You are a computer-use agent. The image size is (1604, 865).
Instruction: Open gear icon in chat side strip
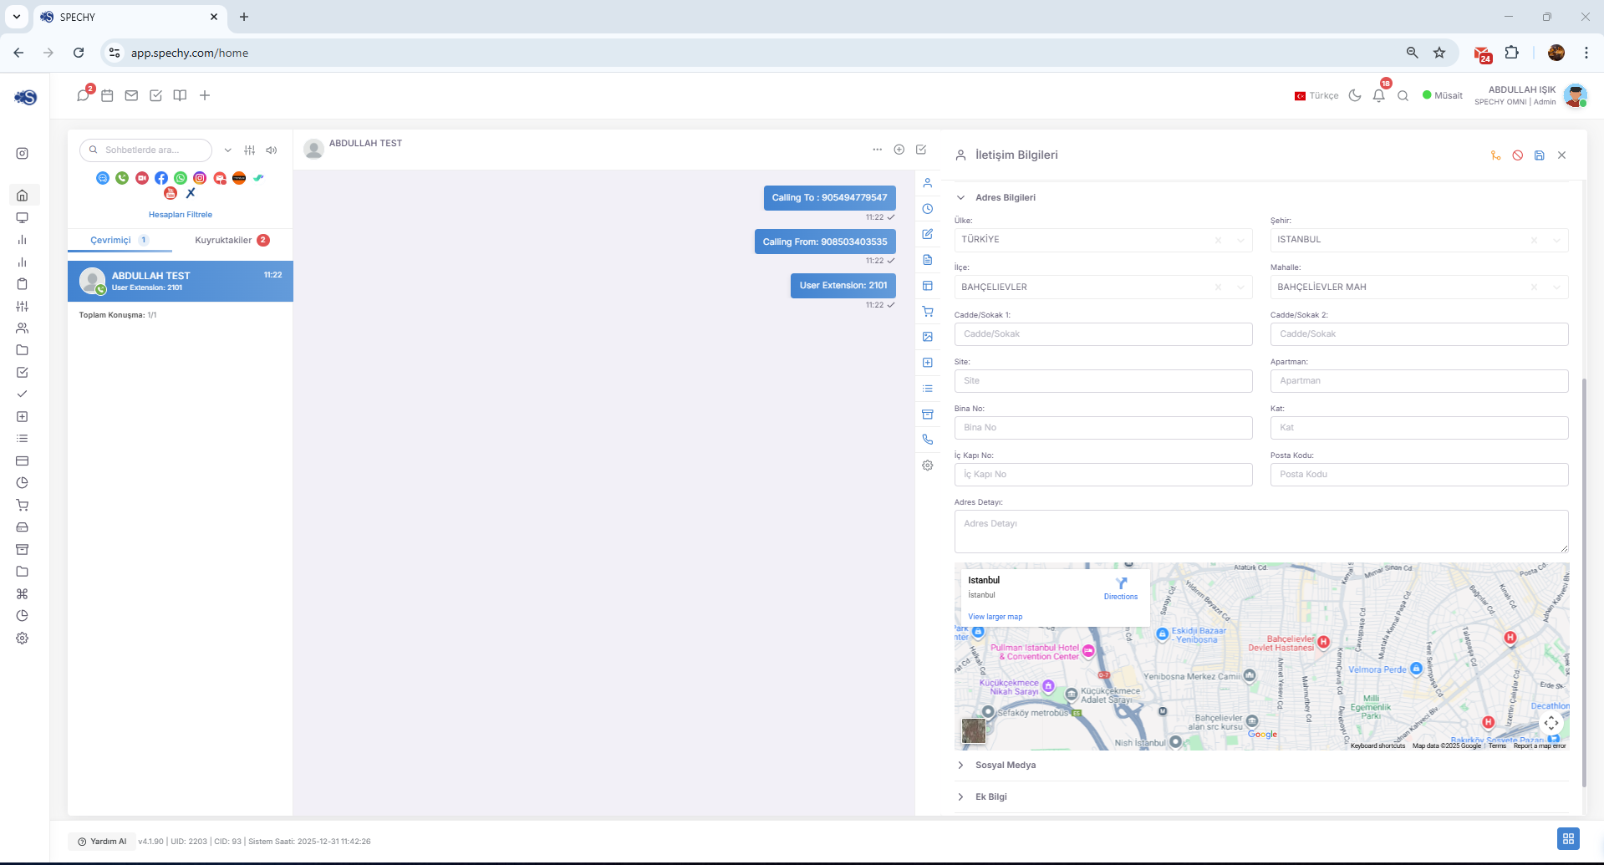(x=928, y=466)
